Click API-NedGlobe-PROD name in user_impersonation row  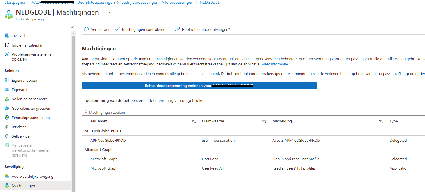(108, 140)
